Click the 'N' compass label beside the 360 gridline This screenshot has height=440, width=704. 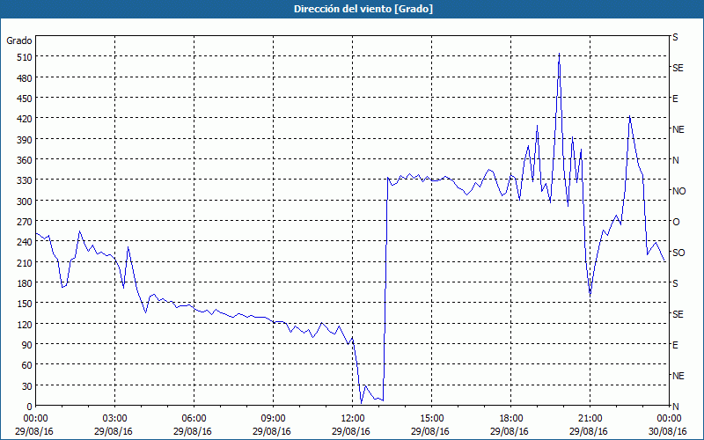pos(676,160)
